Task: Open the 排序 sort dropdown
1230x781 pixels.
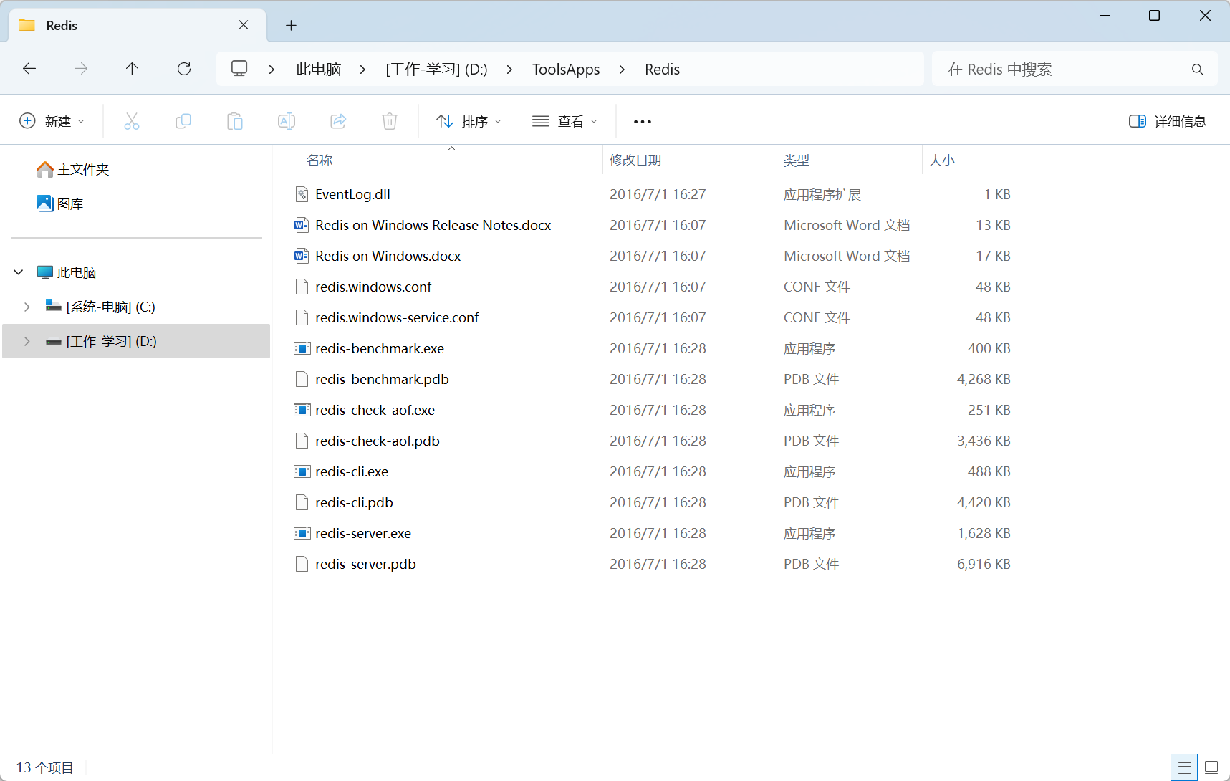Action: (x=469, y=121)
